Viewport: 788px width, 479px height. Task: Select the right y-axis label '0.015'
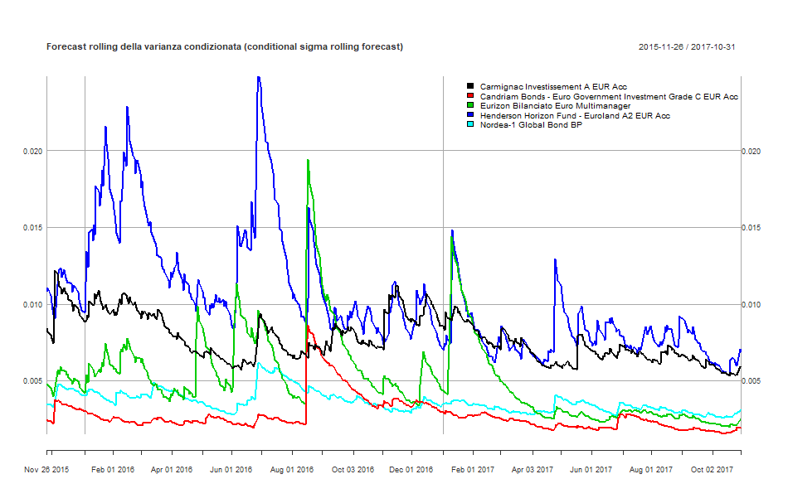(x=752, y=228)
